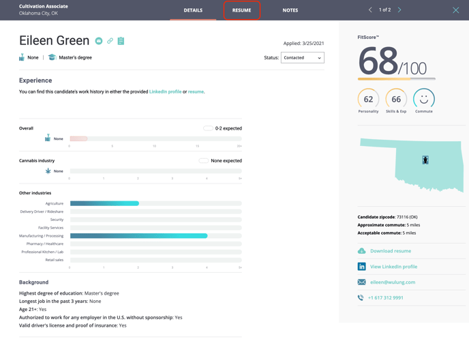The height and width of the screenshot is (339, 469).
Task: Go to next candidate with right chevron
Action: pyautogui.click(x=399, y=10)
